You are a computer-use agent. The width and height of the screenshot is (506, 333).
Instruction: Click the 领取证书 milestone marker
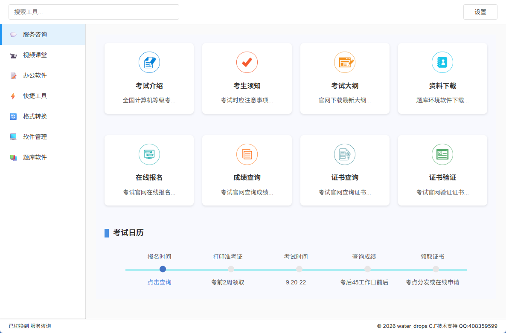click(x=436, y=269)
